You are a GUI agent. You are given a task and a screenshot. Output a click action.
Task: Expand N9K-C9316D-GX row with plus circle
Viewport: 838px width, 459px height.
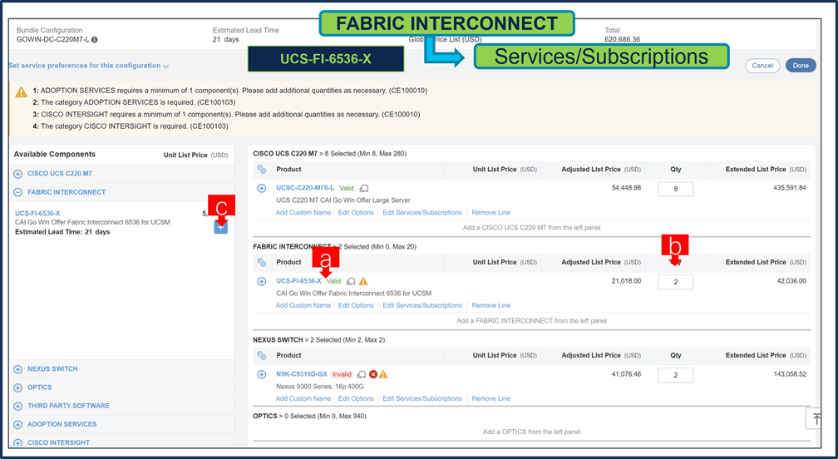point(262,374)
